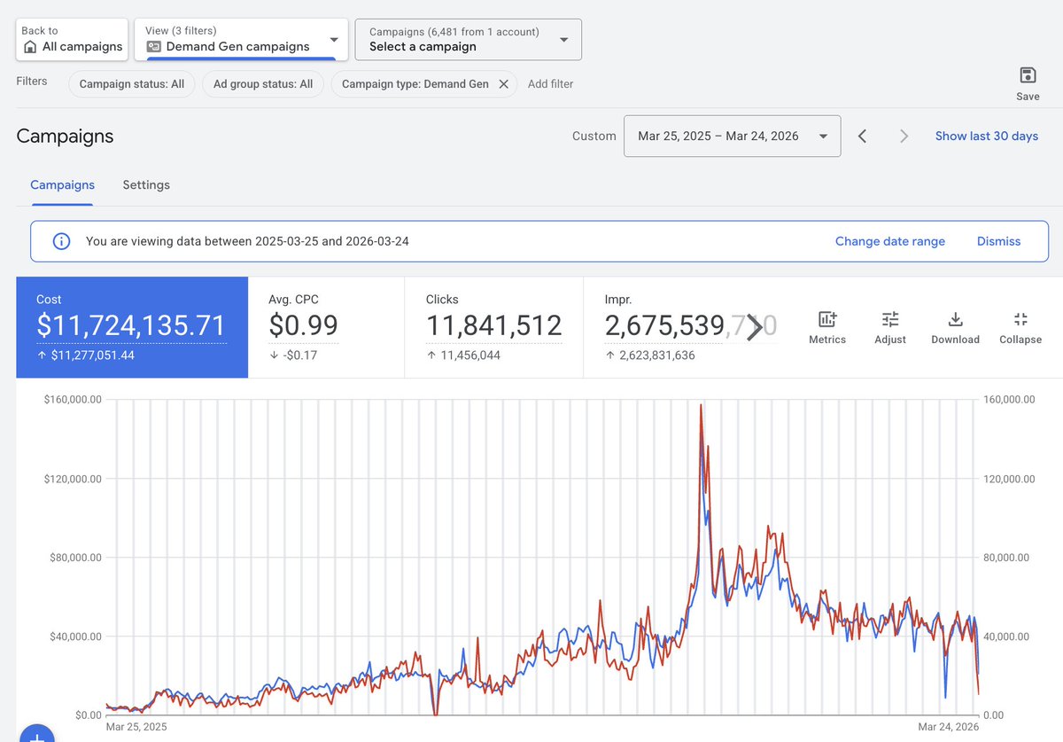
Task: Click the Filters label
Action: (32, 81)
